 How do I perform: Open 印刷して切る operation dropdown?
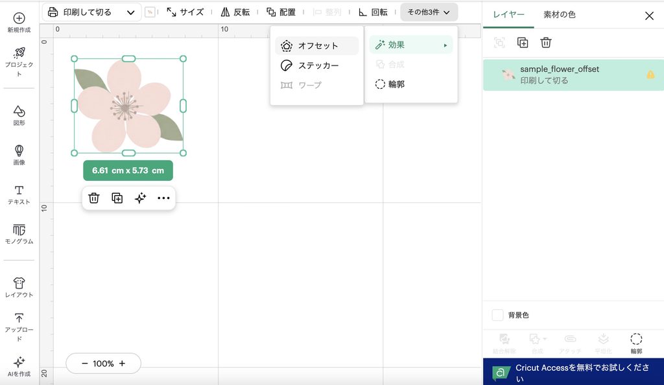click(91, 12)
